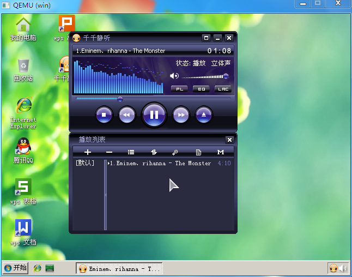
Task: Open the playlist sort arrows icon
Action: tap(154, 152)
